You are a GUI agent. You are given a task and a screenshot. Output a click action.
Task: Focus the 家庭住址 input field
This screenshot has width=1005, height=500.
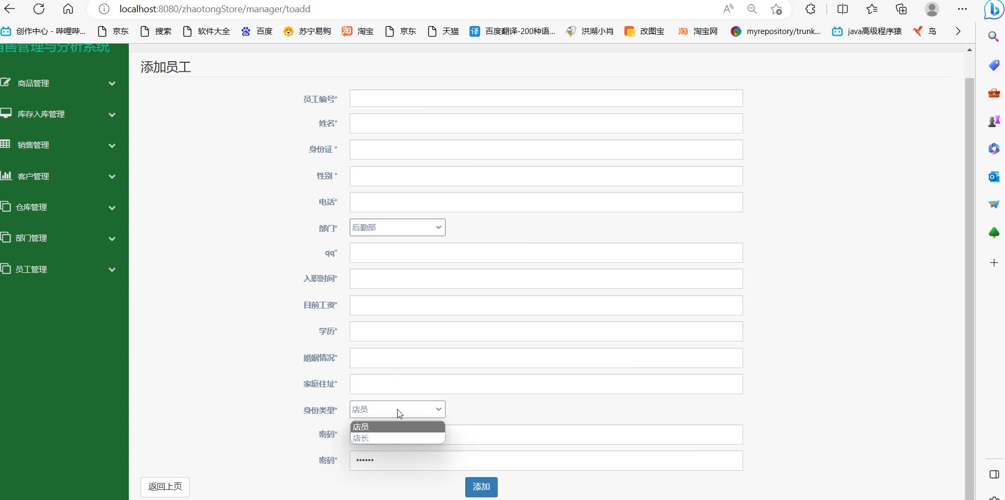546,384
